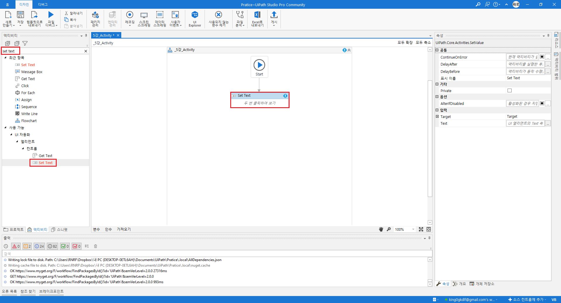The image size is (561, 303).
Task: Open the Imports panel
Action: coord(124,229)
